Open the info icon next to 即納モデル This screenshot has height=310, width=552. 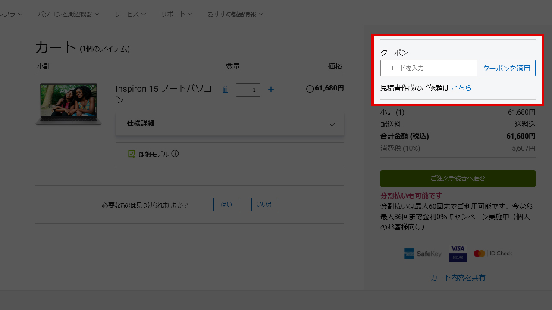pos(175,154)
